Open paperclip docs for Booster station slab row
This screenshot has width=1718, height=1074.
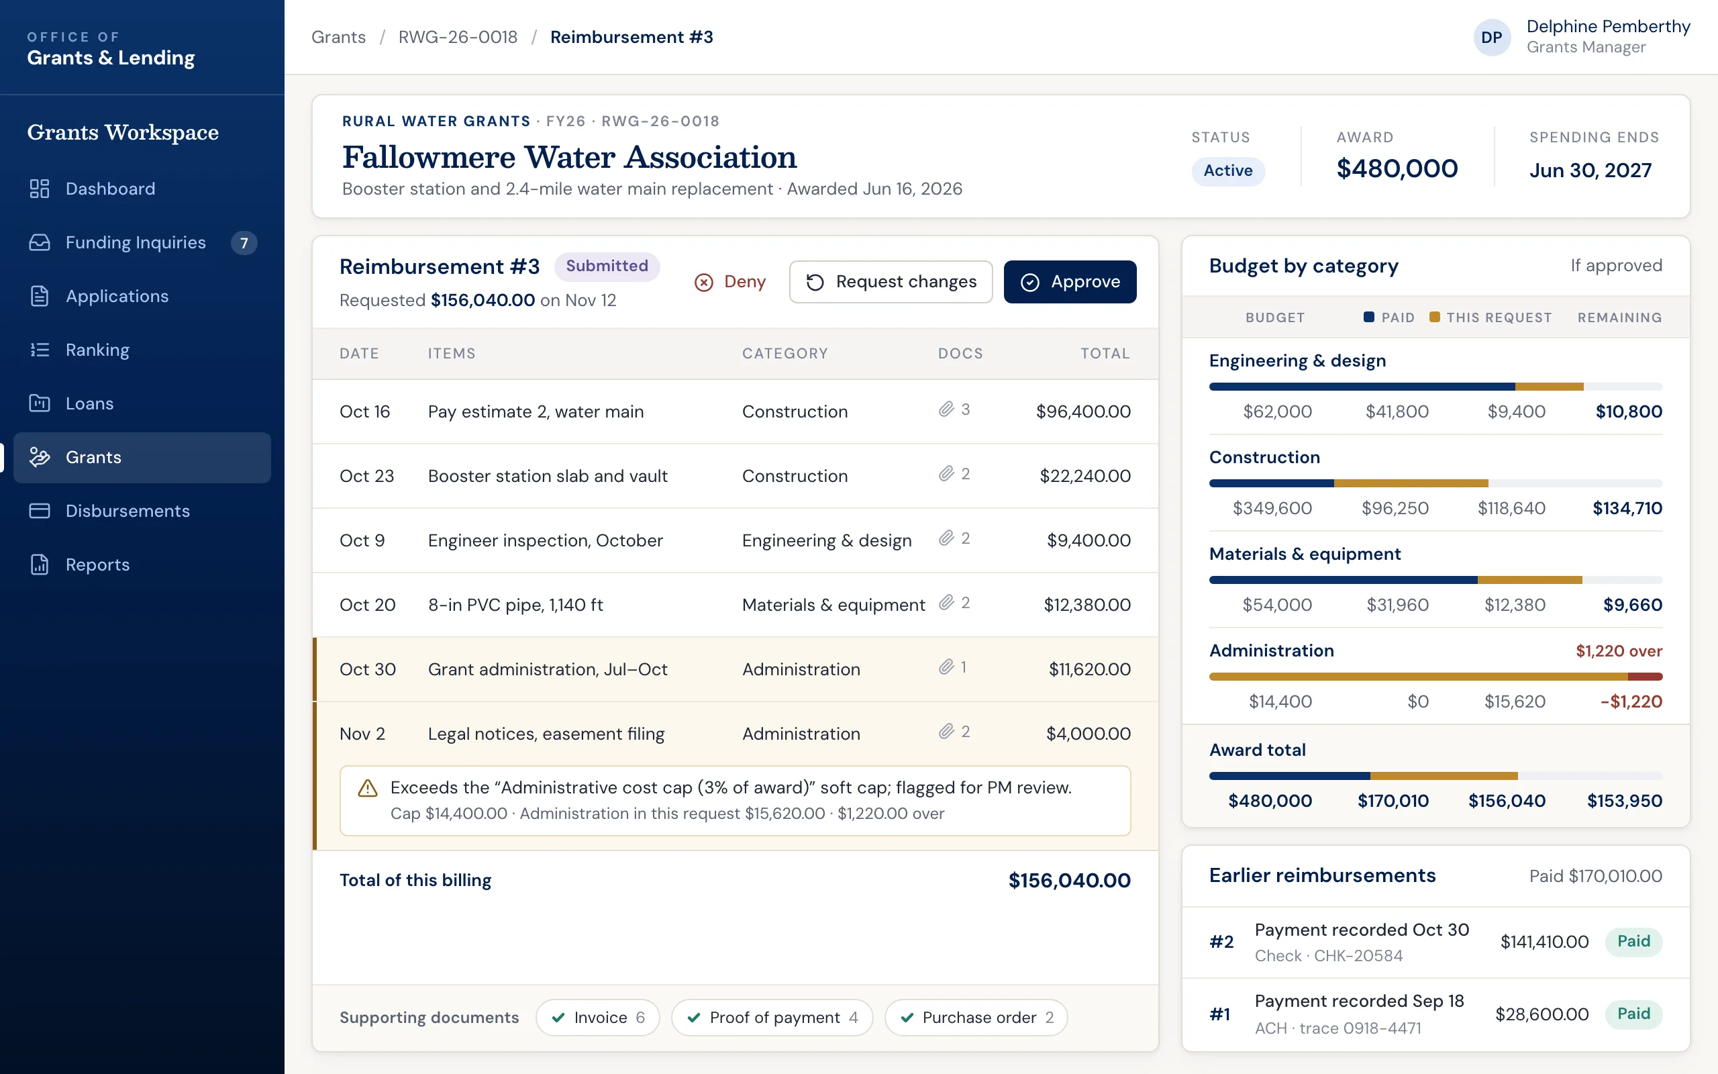point(946,474)
